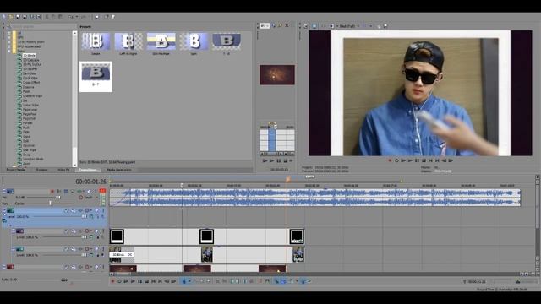
Task: Click the Project Video Properties icon above the preview
Action: point(305,26)
